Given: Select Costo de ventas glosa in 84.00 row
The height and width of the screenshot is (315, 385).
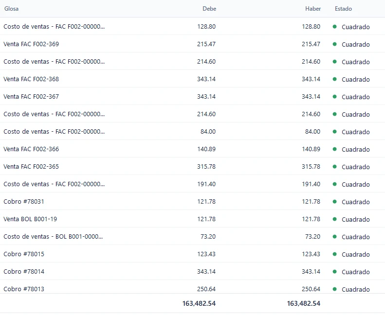Looking at the screenshot, I should coord(54,132).
